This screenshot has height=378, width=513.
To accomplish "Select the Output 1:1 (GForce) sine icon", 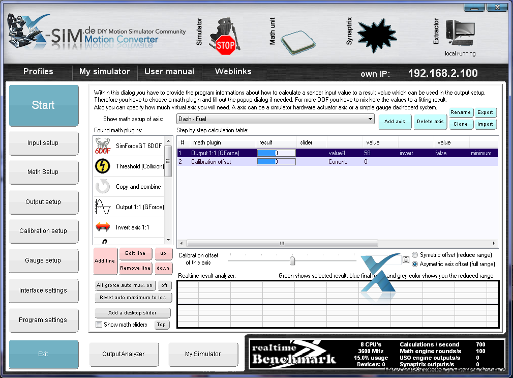I will click(103, 207).
